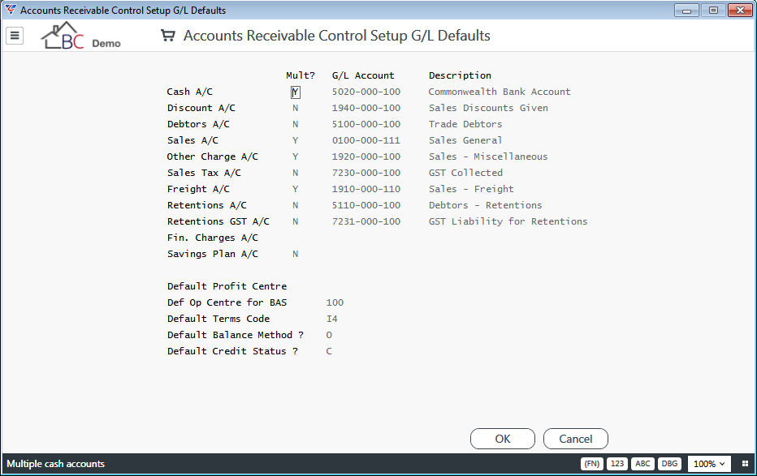Open the hamburger menu icon

click(x=15, y=35)
